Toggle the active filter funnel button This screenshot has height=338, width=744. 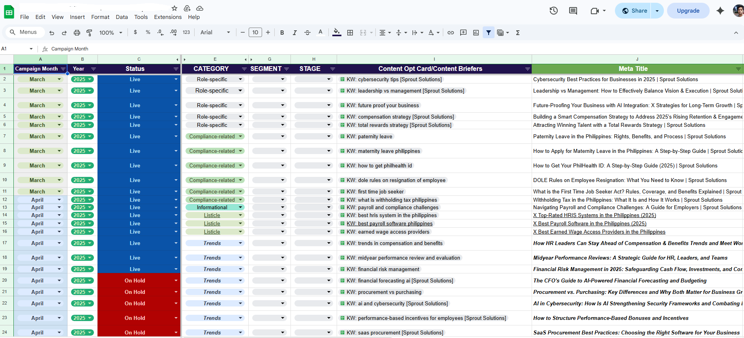pyautogui.click(x=489, y=33)
